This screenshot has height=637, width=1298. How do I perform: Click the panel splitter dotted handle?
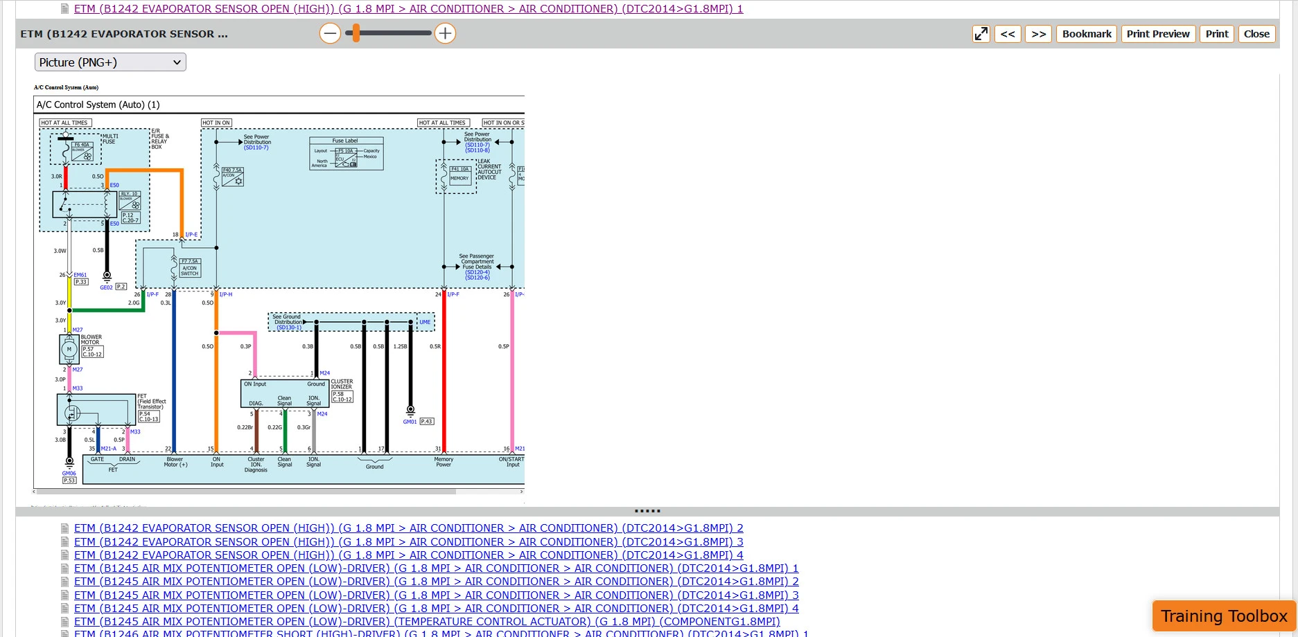point(647,511)
